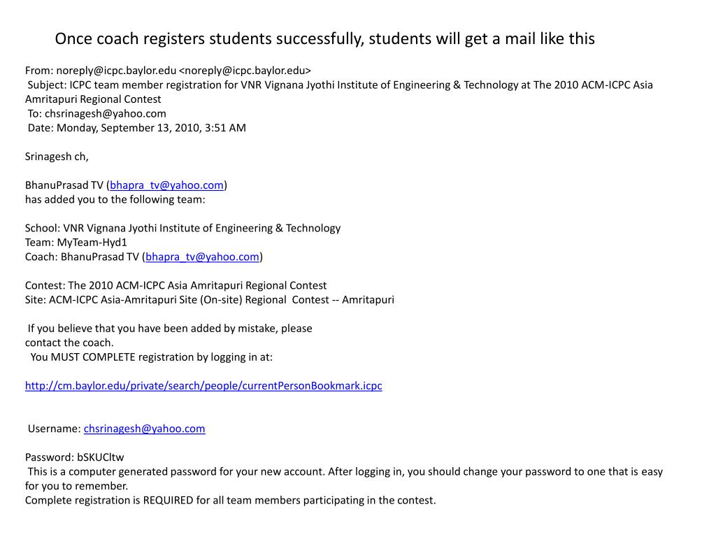Click the Password: bSKUCltw line
The height and width of the screenshot is (537, 716).
(x=74, y=457)
